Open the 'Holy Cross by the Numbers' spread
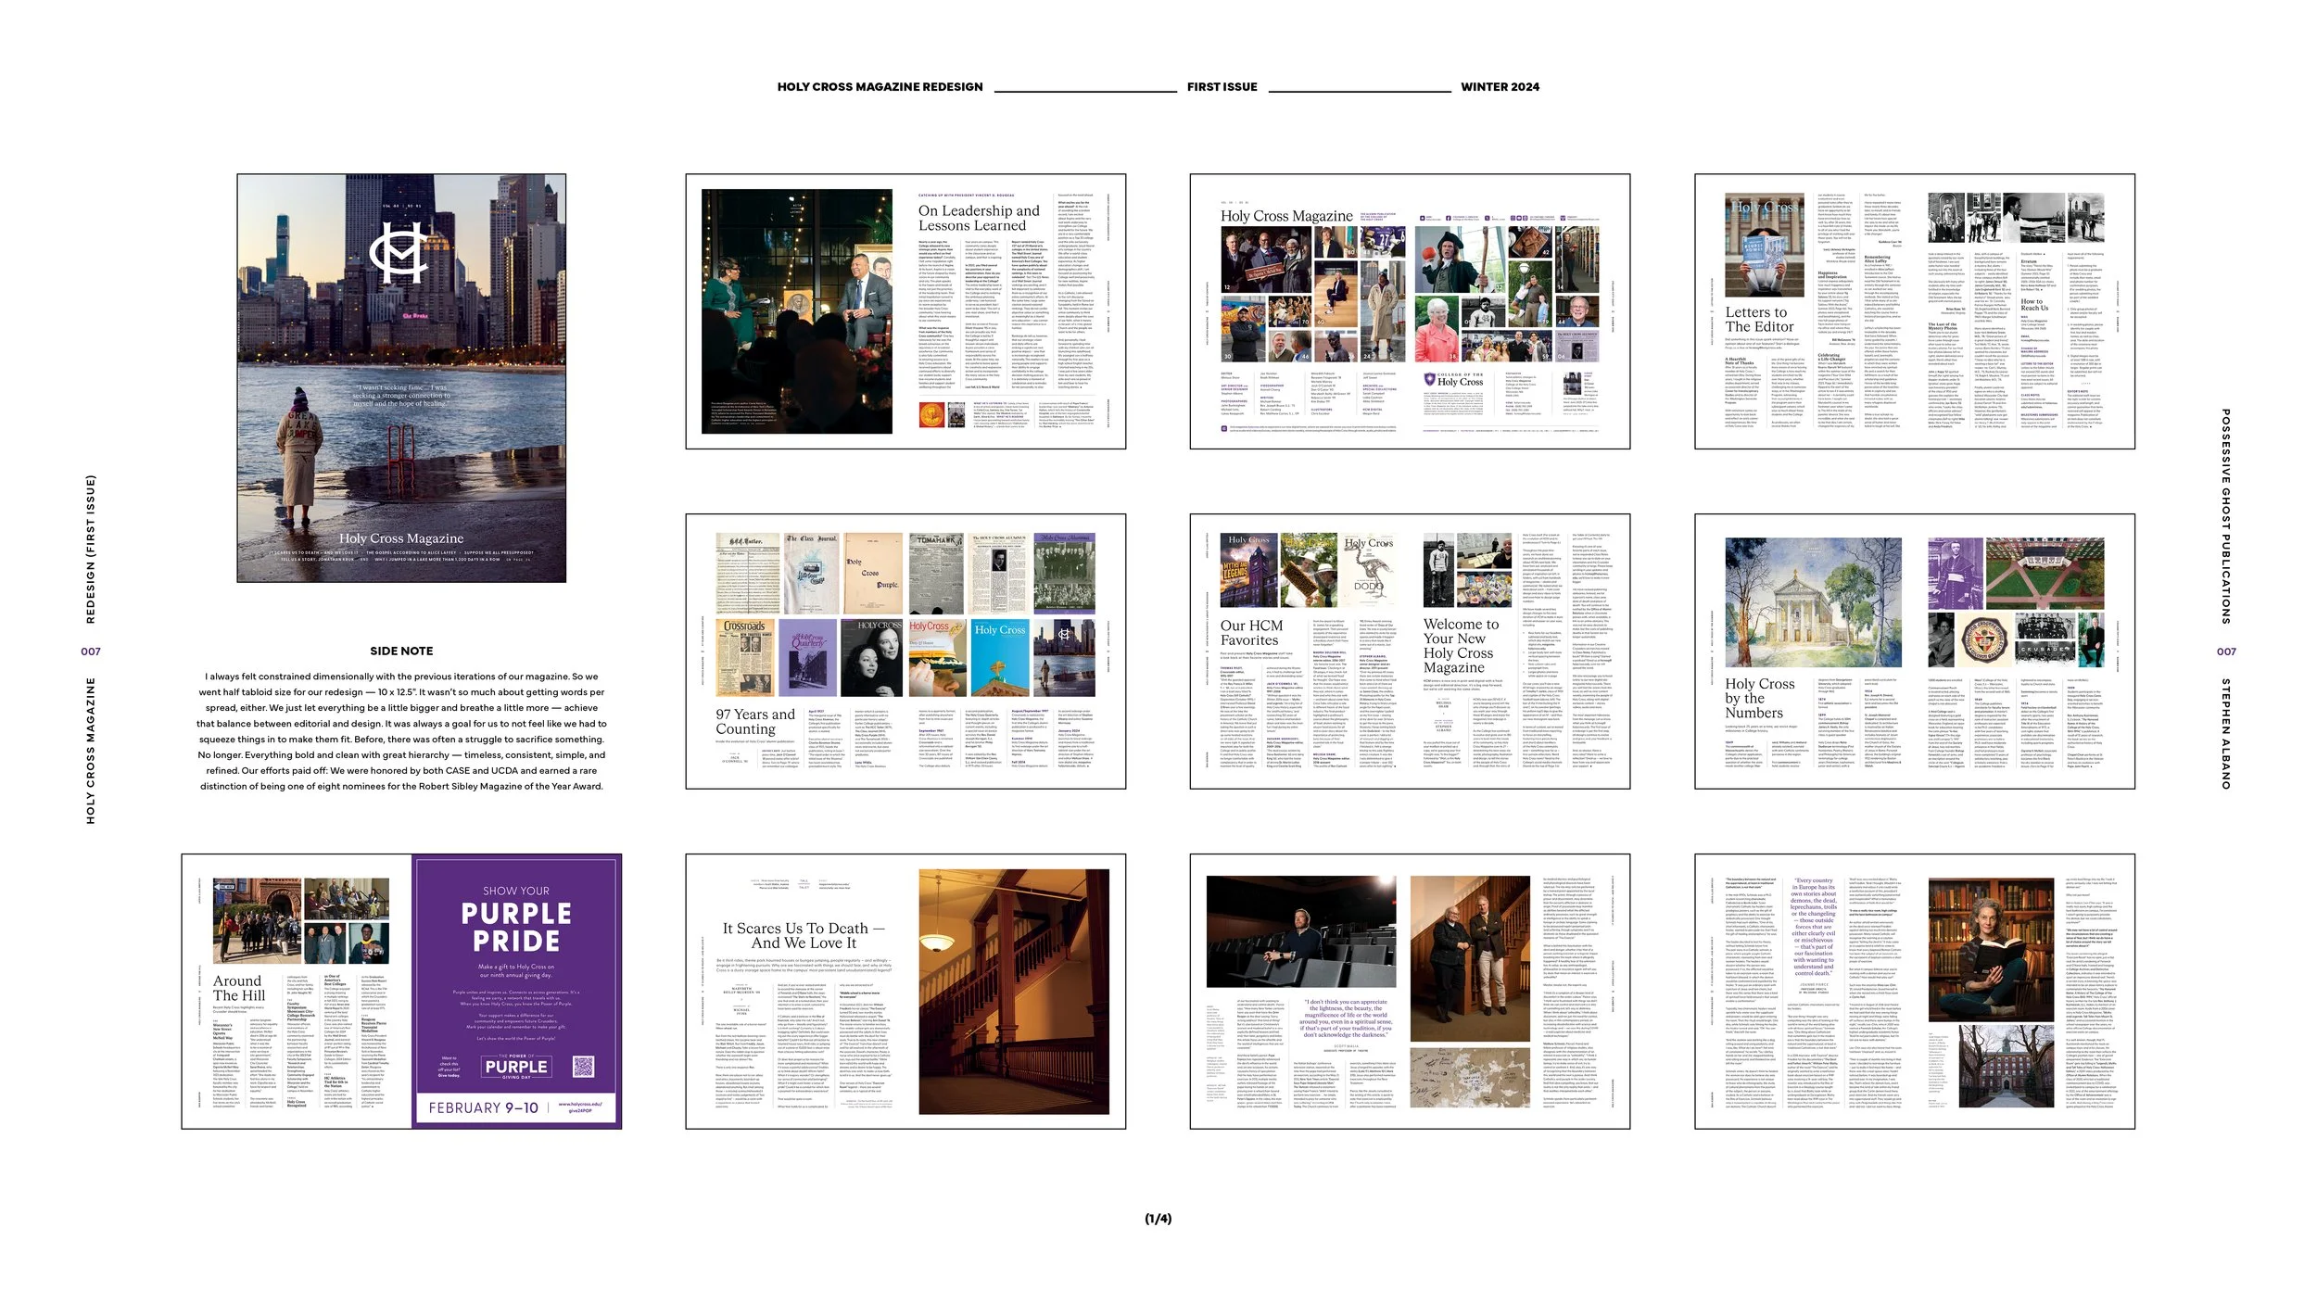The width and height of the screenshot is (2317, 1303). point(1915,651)
